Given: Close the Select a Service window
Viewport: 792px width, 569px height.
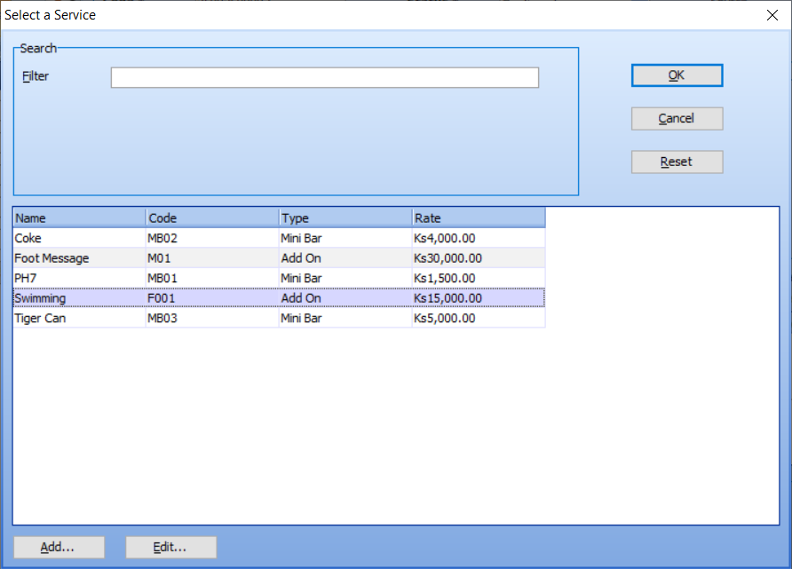Looking at the screenshot, I should [771, 15].
